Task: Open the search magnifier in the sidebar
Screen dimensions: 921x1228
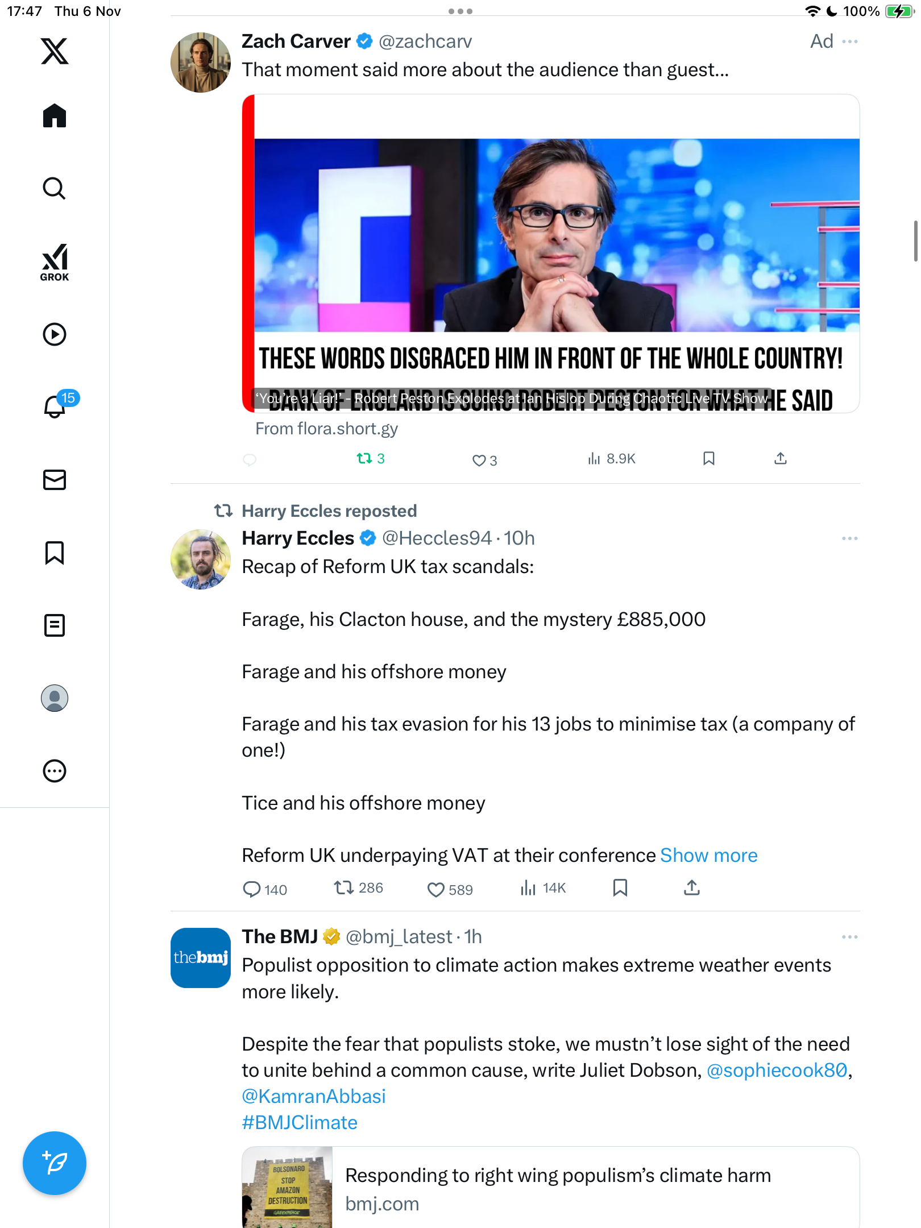Action: [55, 188]
